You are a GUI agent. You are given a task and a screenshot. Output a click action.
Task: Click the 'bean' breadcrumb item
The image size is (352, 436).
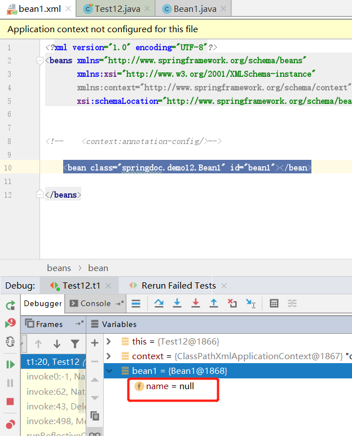click(x=98, y=268)
